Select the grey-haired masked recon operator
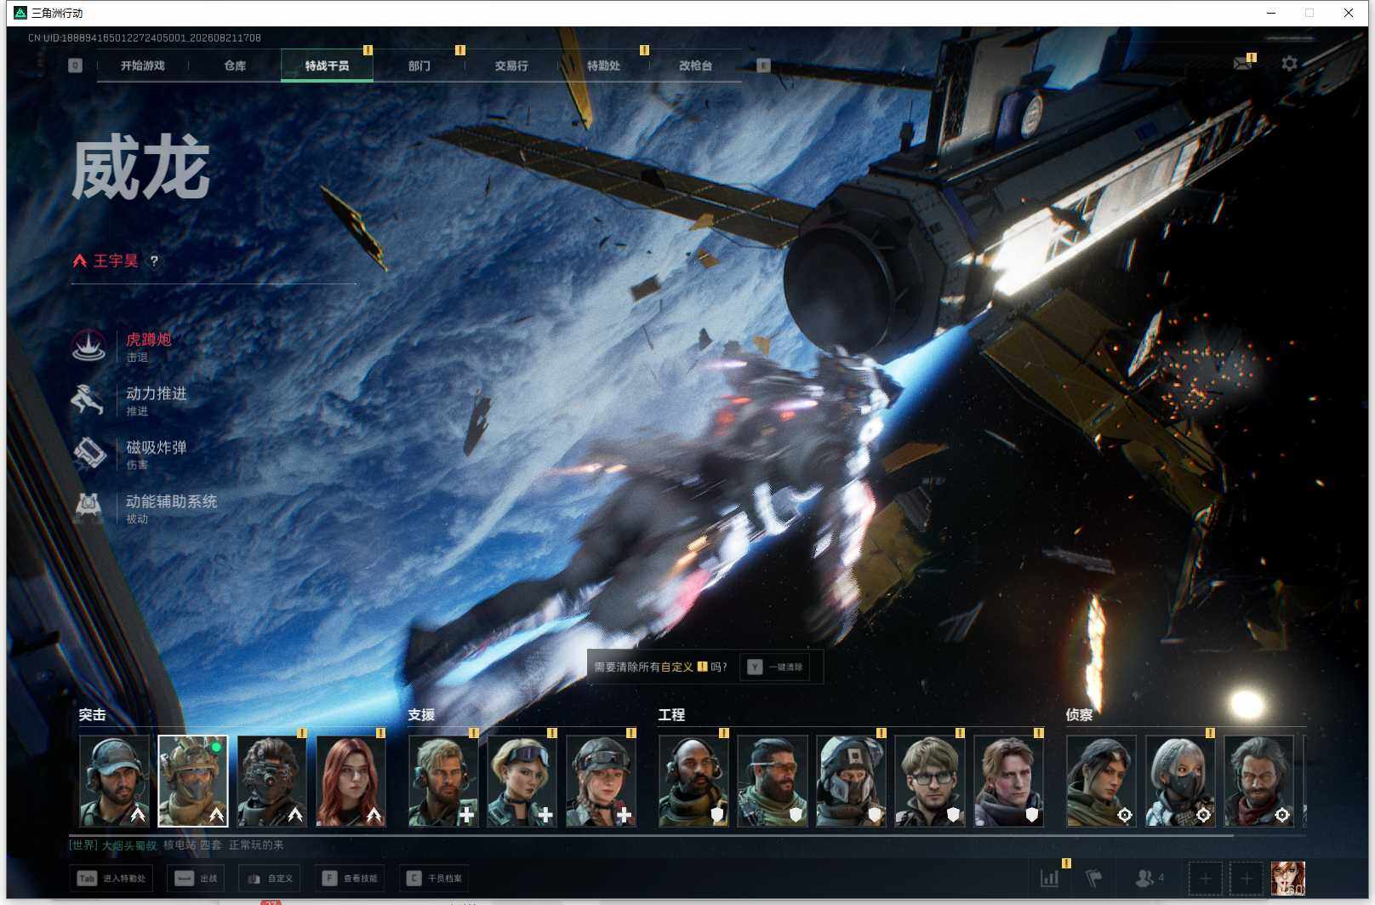Screen dimensions: 1375x905 pos(1180,781)
